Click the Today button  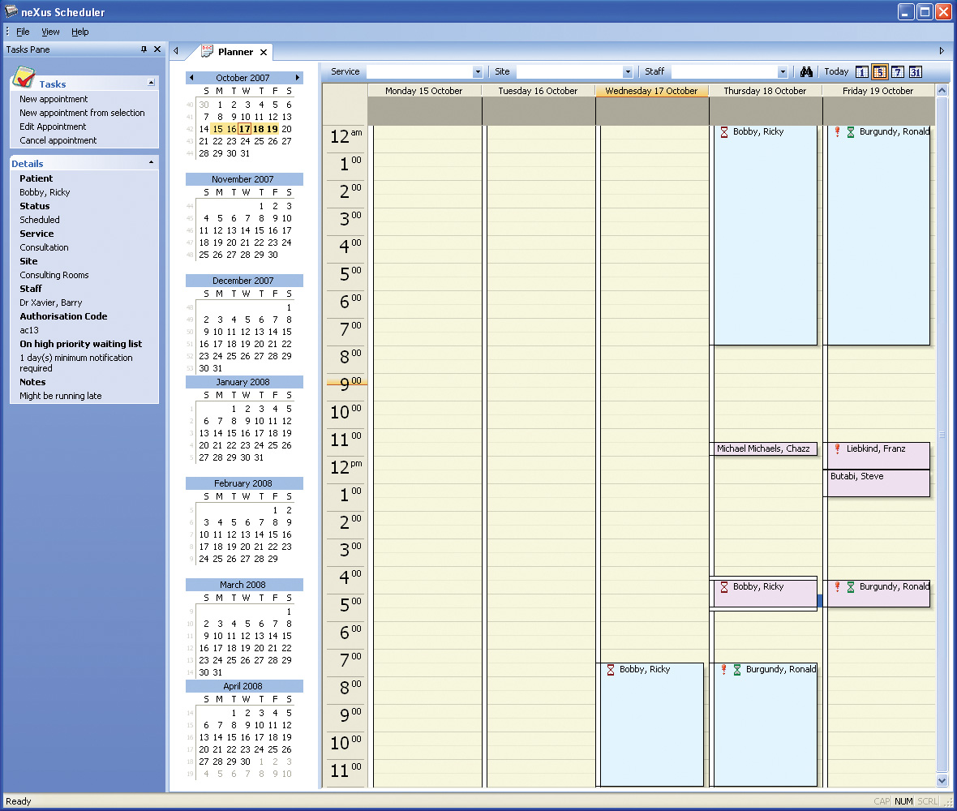(836, 71)
